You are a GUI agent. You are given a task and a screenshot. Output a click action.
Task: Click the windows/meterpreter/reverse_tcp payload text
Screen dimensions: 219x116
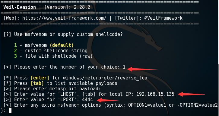105,78
